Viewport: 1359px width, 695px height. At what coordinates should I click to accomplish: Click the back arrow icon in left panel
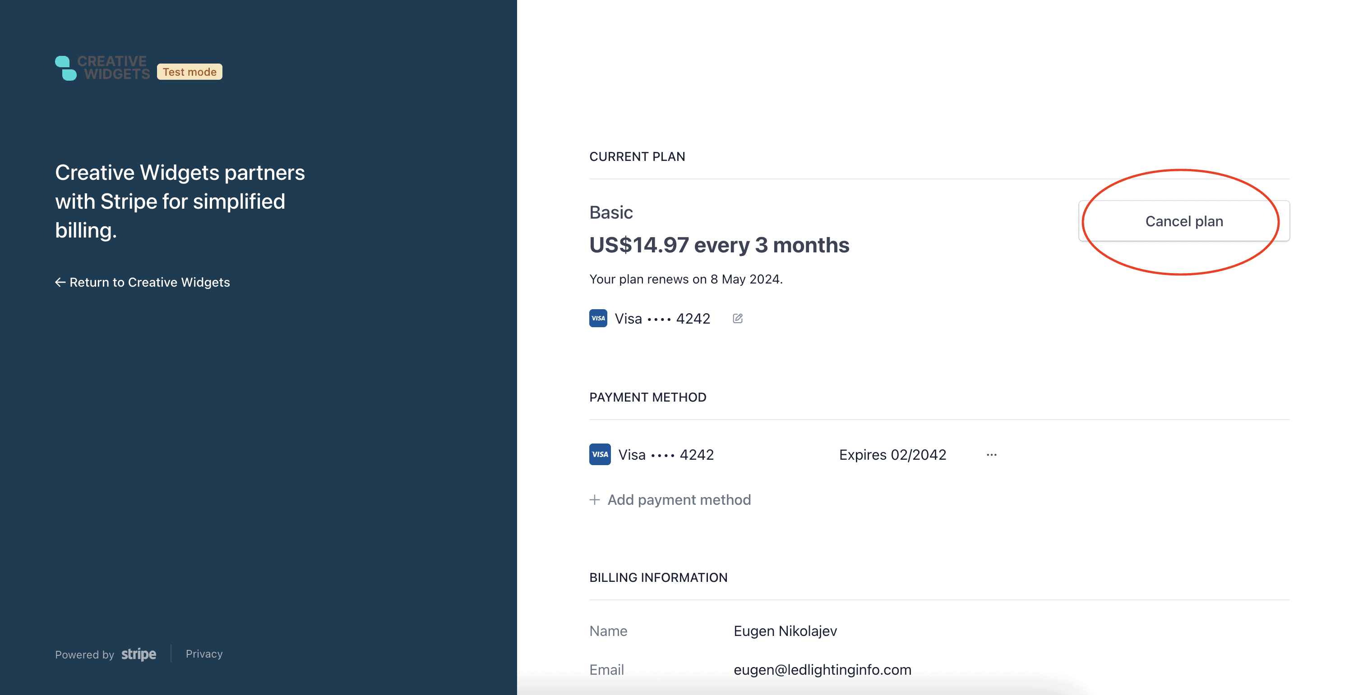pos(60,283)
